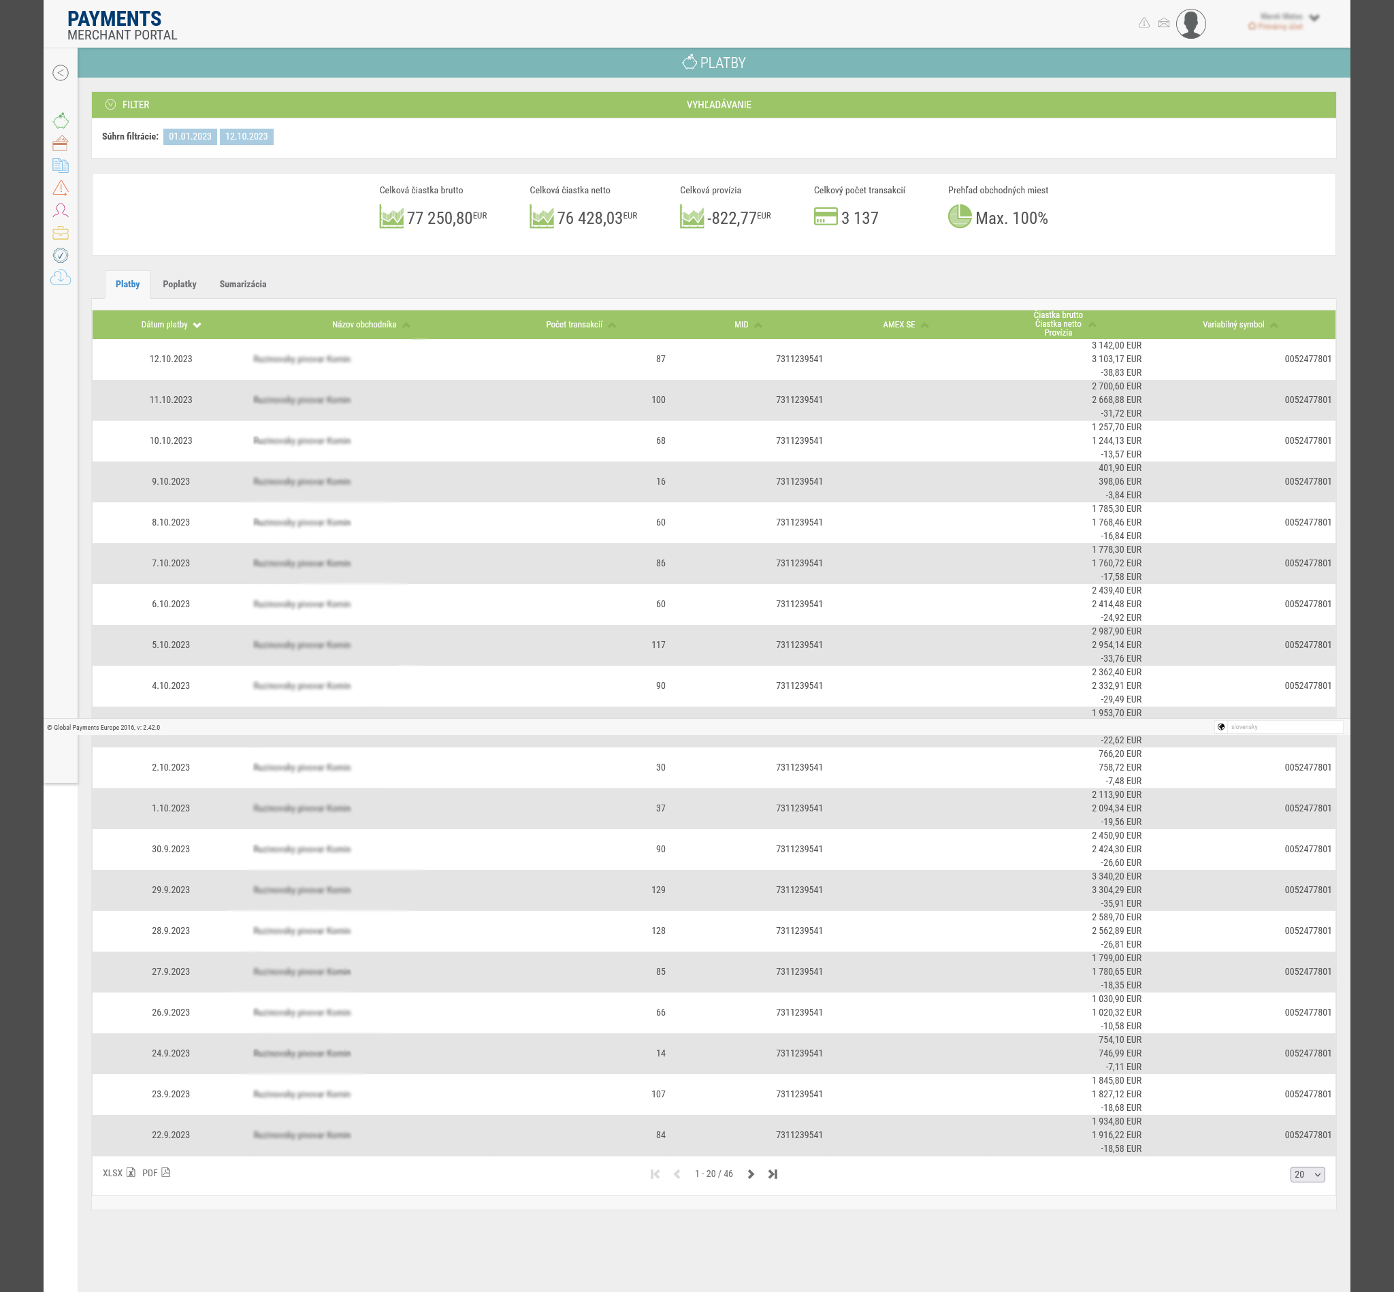
Task: Jump to the last page of results
Action: [773, 1174]
